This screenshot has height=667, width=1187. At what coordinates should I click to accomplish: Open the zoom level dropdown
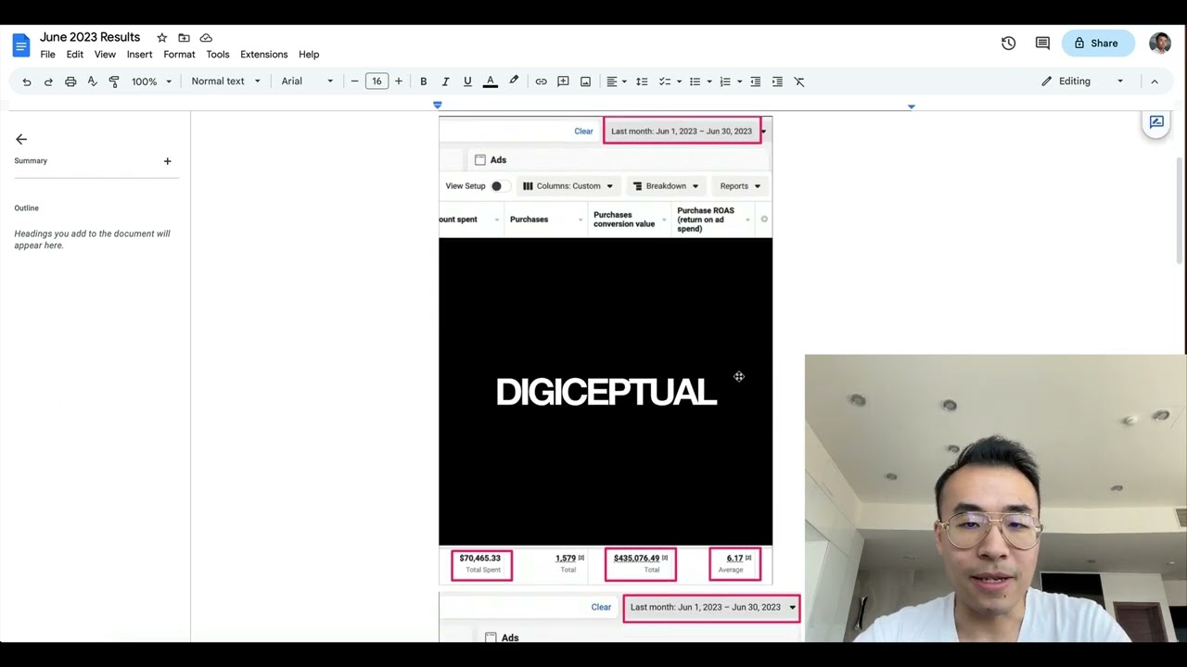[x=151, y=82]
